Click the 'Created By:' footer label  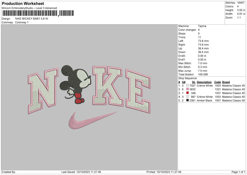pyautogui.click(x=9, y=172)
